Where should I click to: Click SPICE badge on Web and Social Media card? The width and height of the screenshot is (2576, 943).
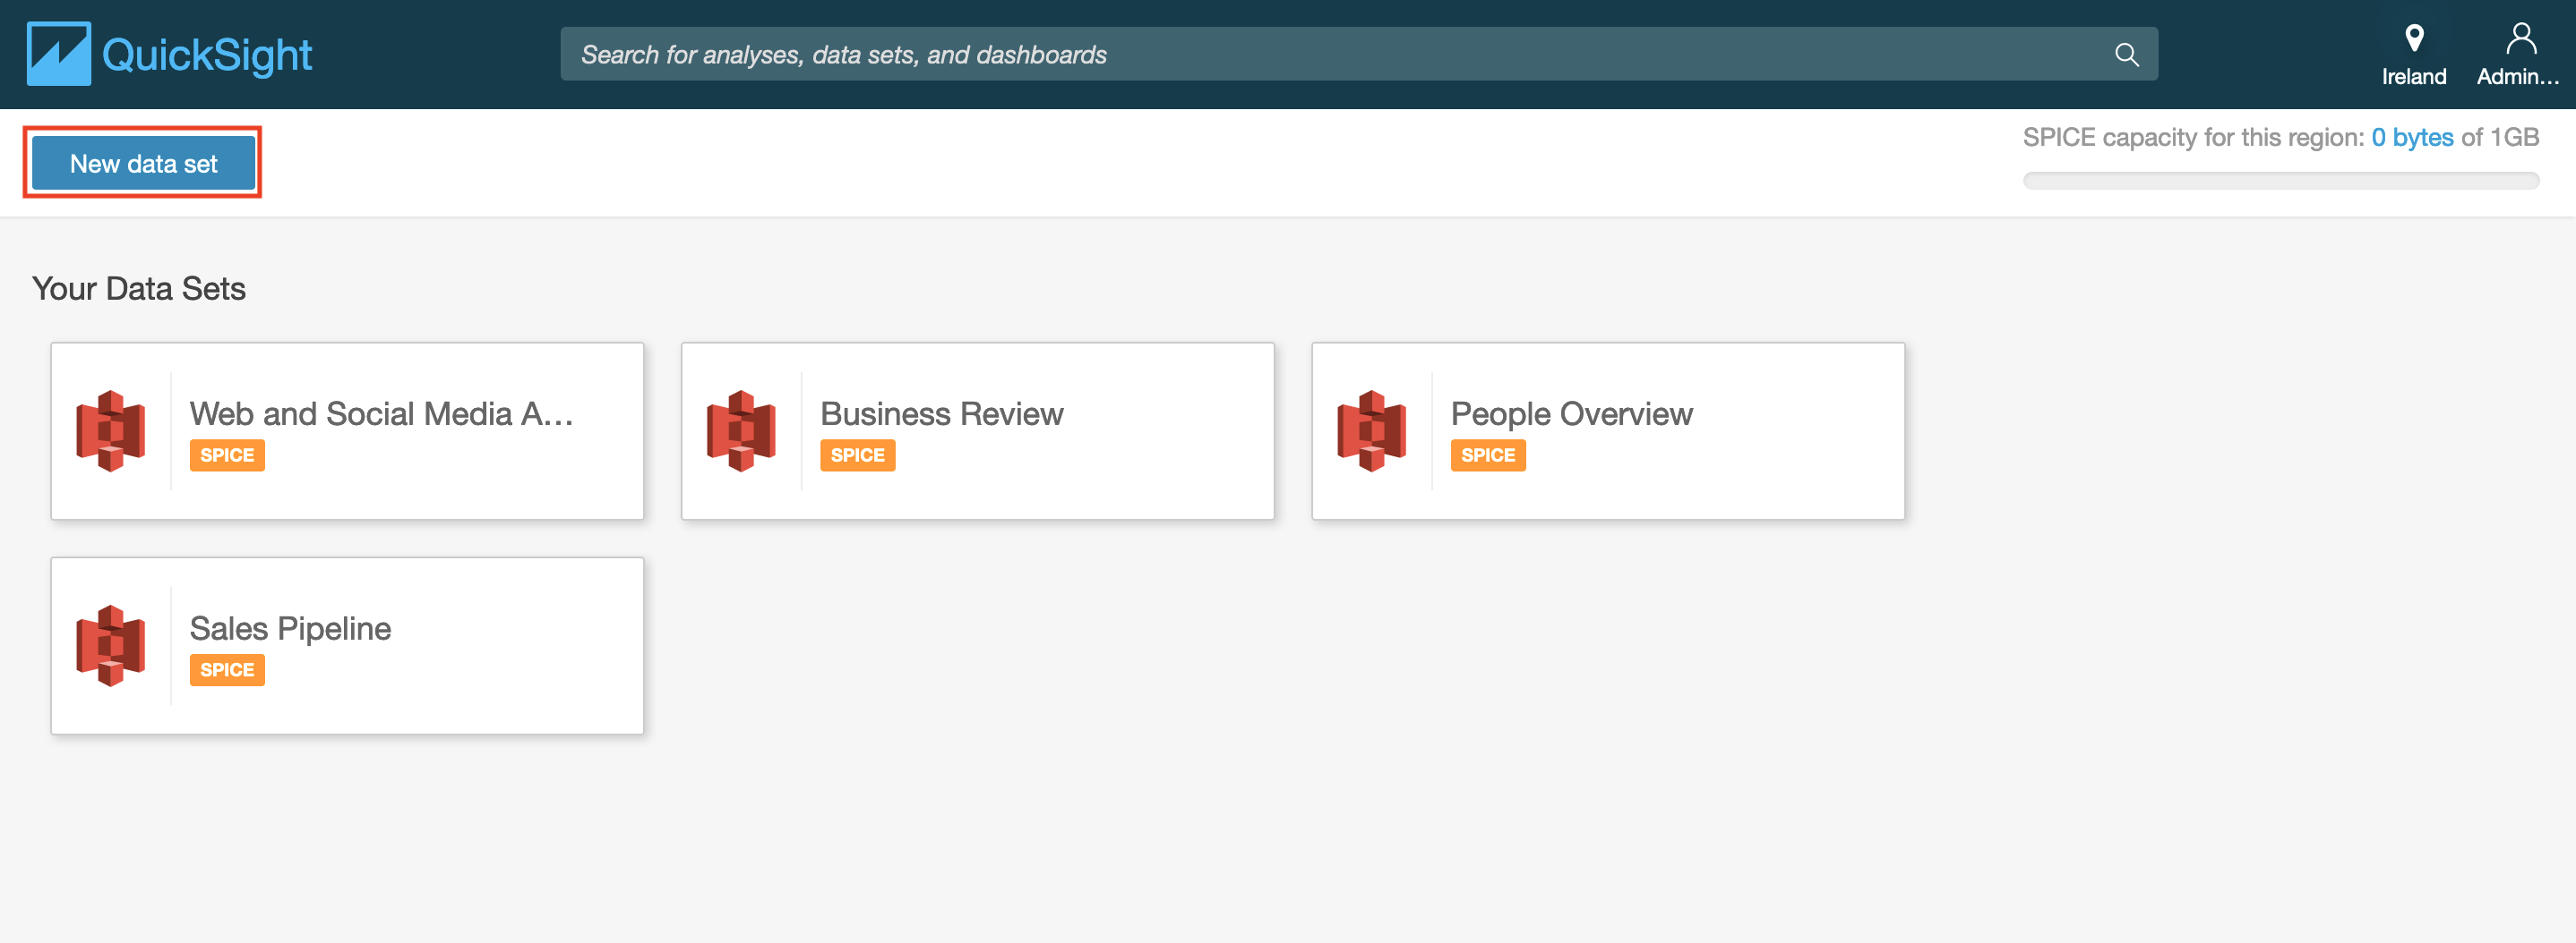[227, 455]
